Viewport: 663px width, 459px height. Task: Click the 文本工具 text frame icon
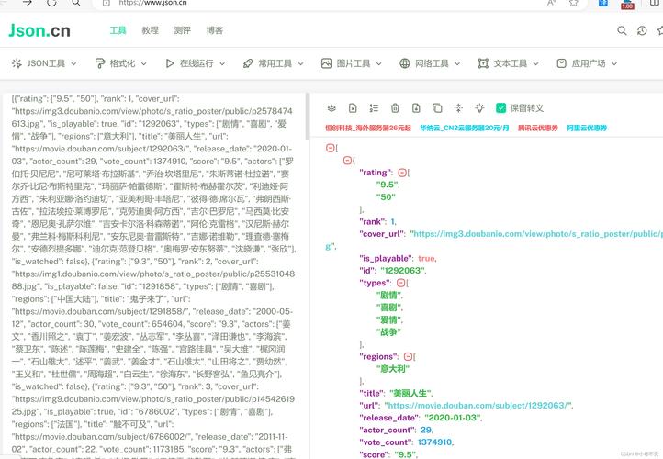pyautogui.click(x=483, y=63)
